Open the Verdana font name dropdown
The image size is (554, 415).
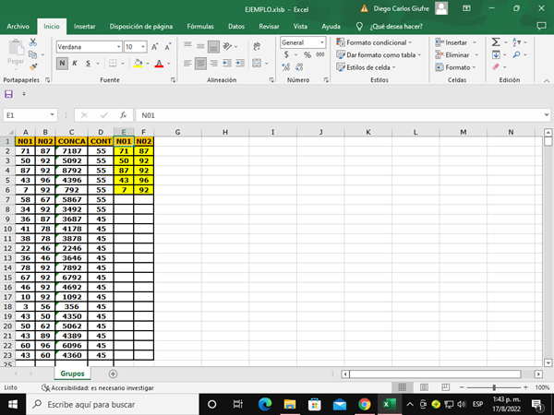point(116,46)
